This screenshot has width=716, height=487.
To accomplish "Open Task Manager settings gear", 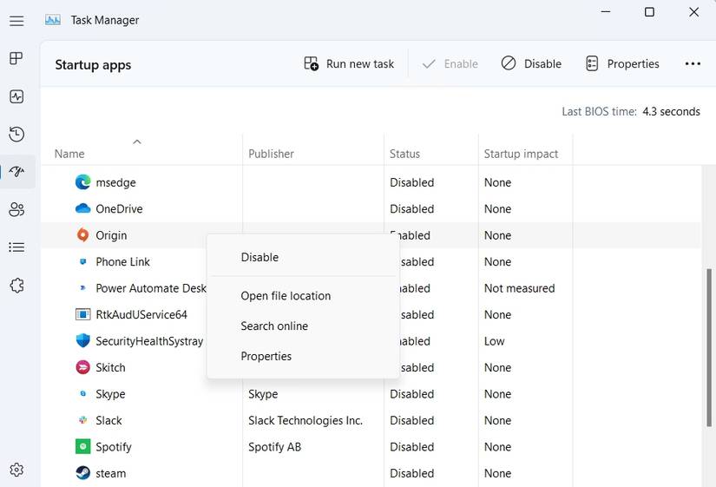I will point(16,470).
